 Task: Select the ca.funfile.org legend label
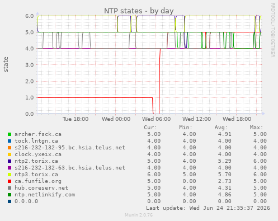point(38,181)
